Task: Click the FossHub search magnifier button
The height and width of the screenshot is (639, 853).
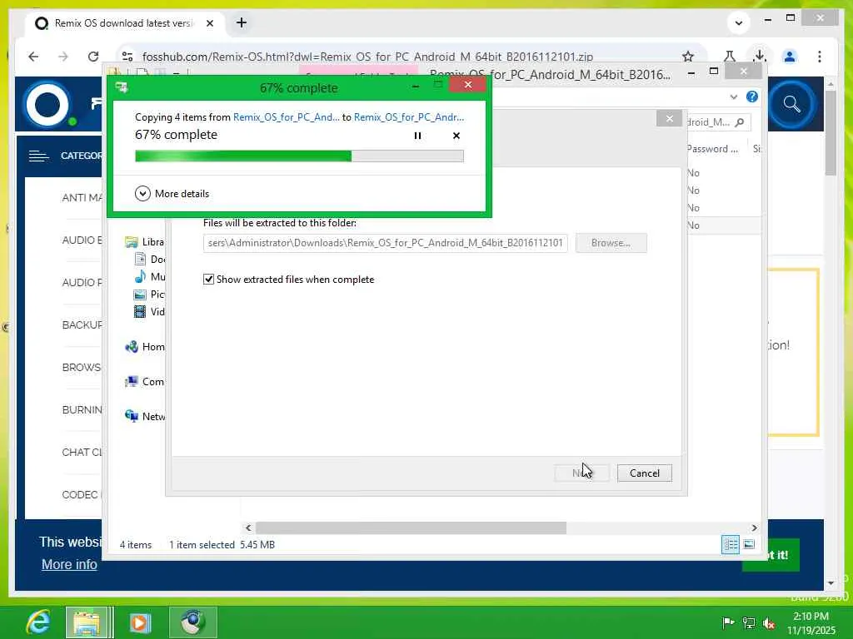Action: tap(791, 104)
